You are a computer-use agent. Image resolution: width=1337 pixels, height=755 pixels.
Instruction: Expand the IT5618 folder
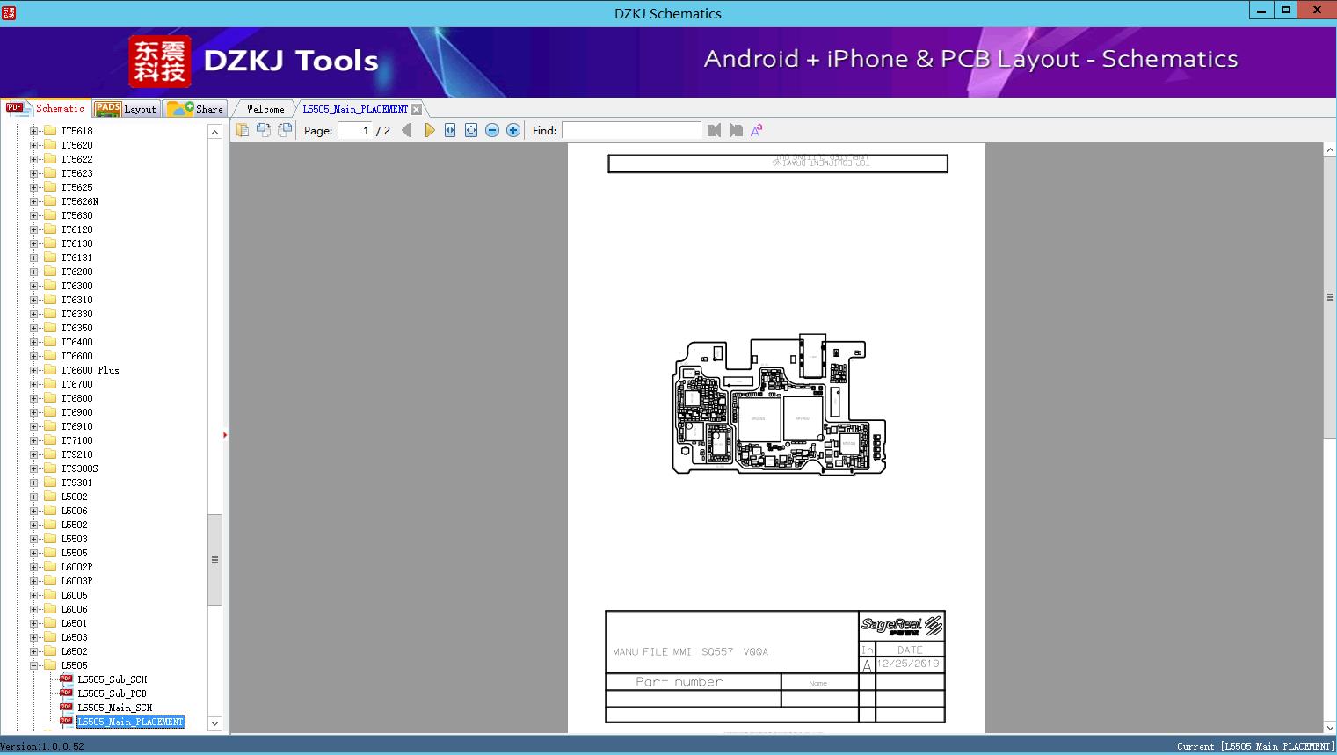click(33, 131)
